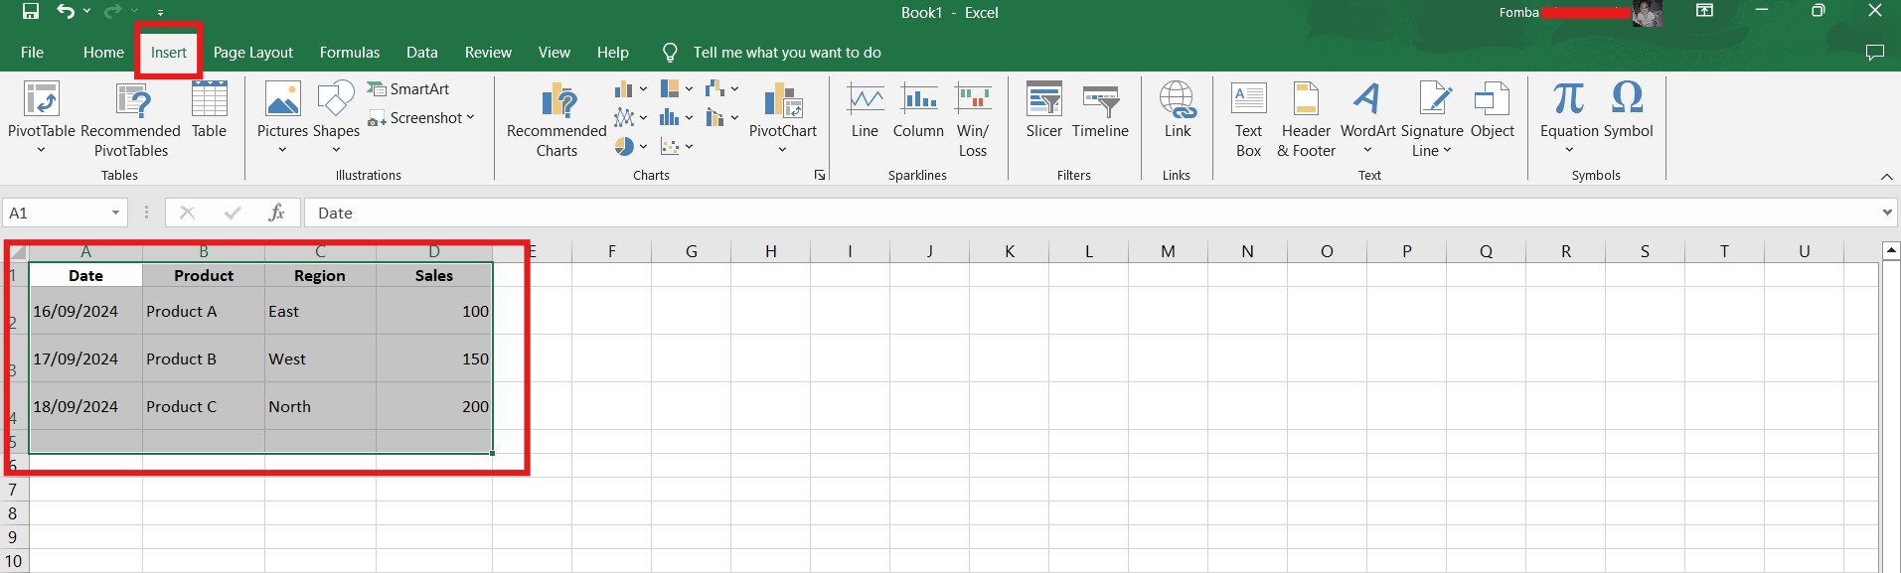The width and height of the screenshot is (1901, 573).
Task: Insert a hierarchy chart
Action: (x=677, y=89)
